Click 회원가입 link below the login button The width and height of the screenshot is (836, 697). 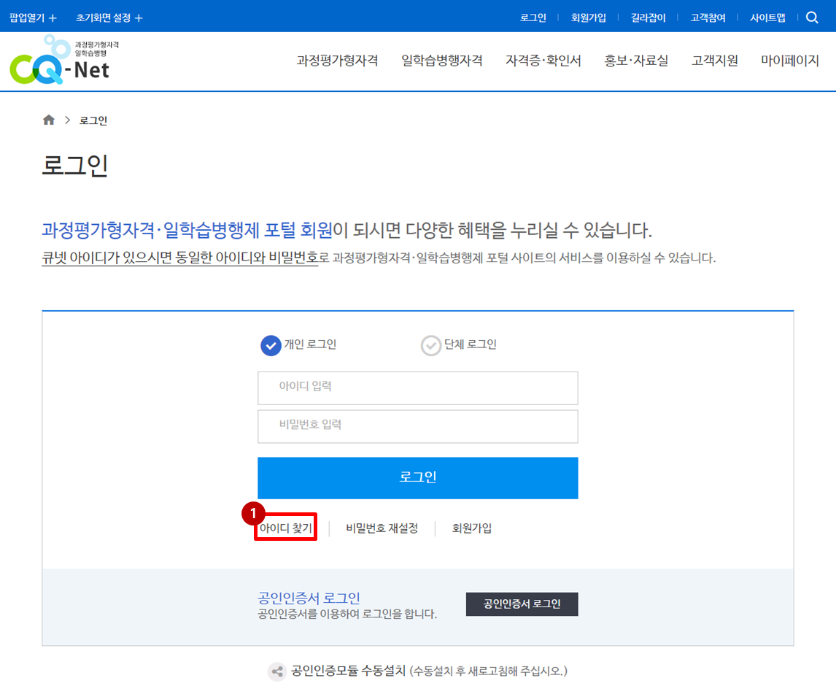(x=472, y=528)
